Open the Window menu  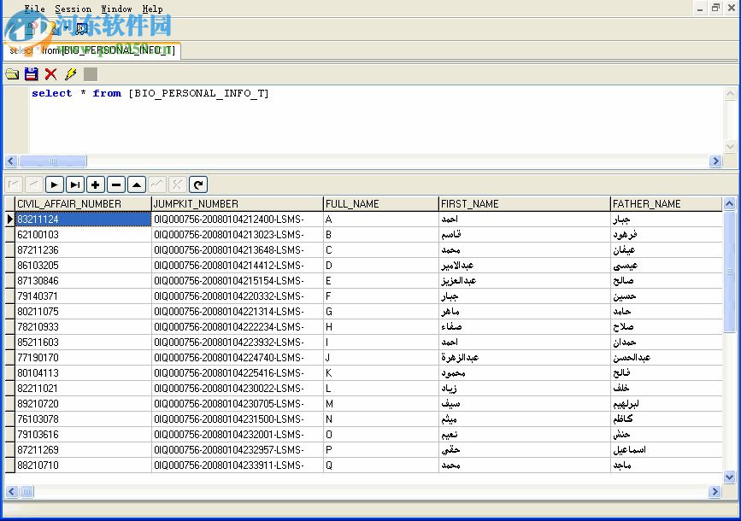coord(116,9)
